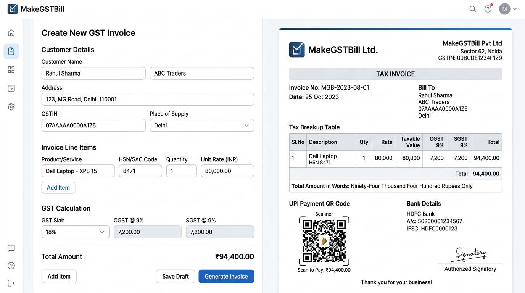Viewport: 525px width, 293px height.
Task: Open search with the magnifier icon
Action: pyautogui.click(x=472, y=9)
